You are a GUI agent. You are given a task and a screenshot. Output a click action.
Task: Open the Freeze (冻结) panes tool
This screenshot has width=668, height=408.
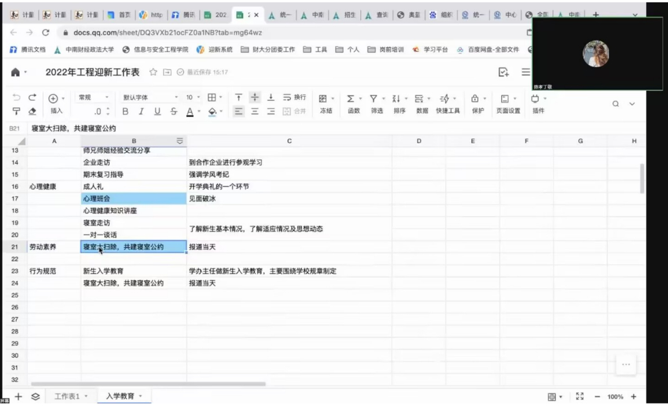[x=326, y=104]
